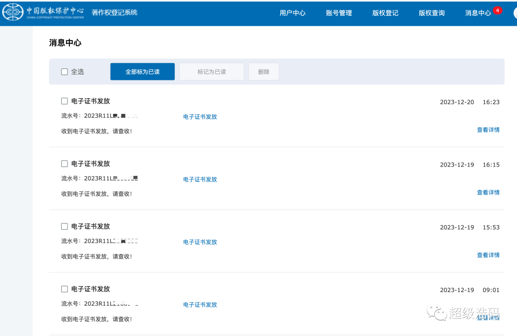Click the bold title of the 15:53 message
Viewport: 517px width, 336px height.
coord(90,226)
